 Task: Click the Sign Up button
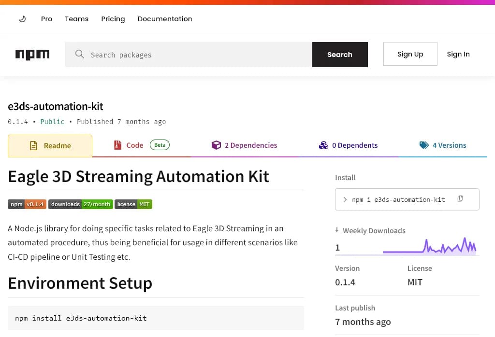point(410,54)
